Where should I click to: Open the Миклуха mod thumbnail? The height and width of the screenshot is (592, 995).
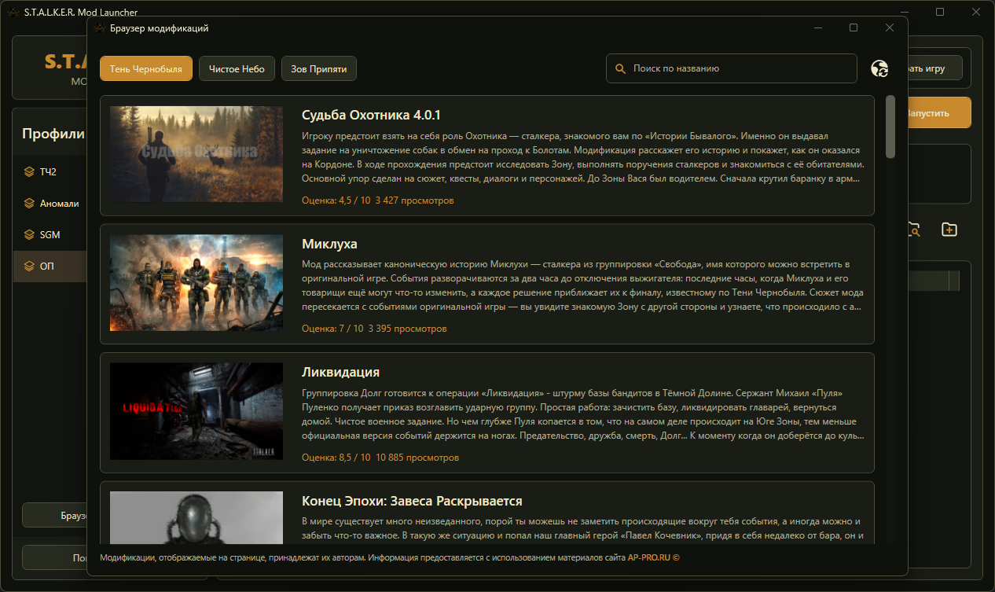[196, 283]
